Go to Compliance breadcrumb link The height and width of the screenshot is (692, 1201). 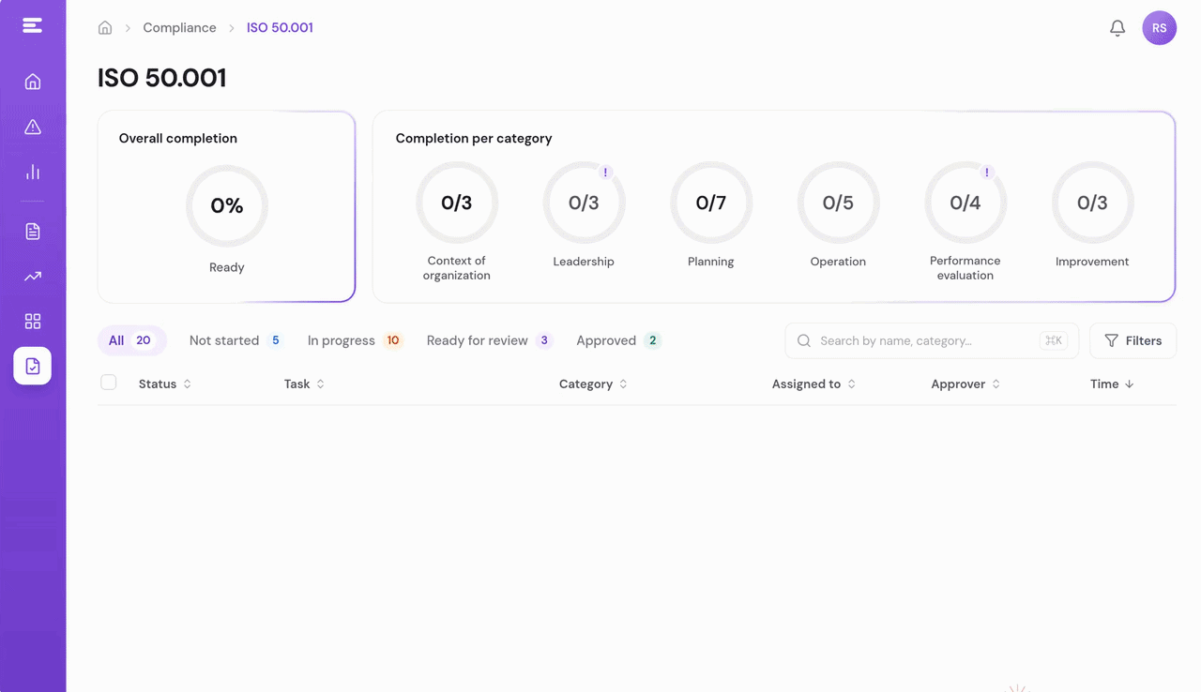[179, 28]
